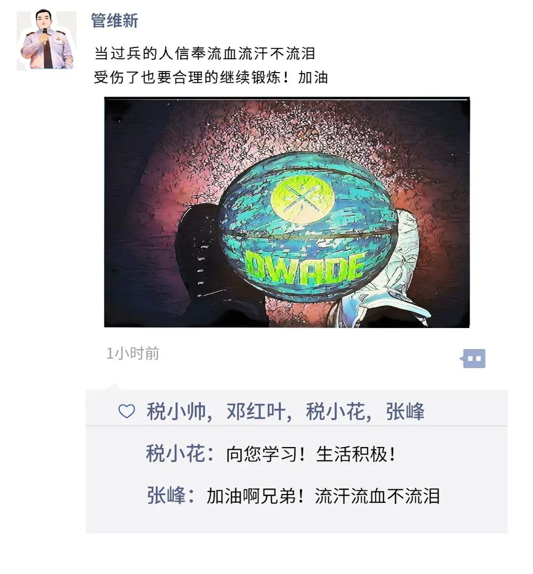Click the green DWADE lettering on the ball

[x=305, y=269]
